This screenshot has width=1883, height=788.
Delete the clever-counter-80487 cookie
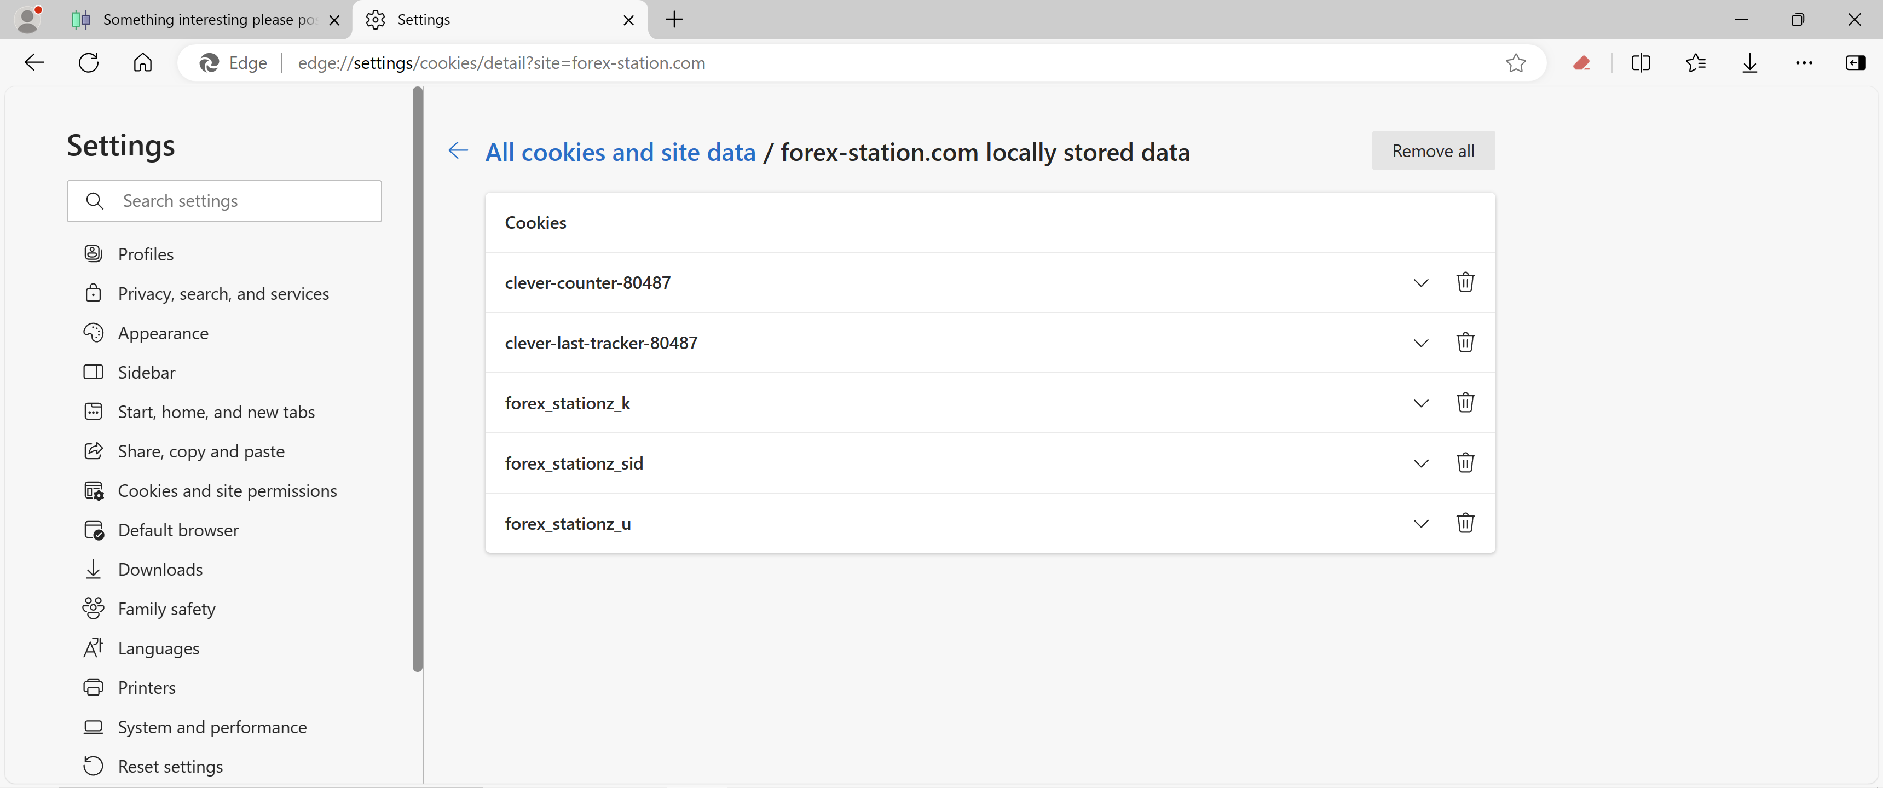point(1465,282)
